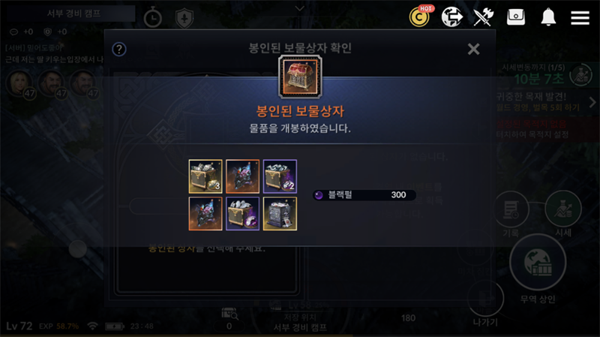Click the 봉인된 보물상자 chest icon at top
Viewport: 600px width, 337px height.
tap(300, 77)
